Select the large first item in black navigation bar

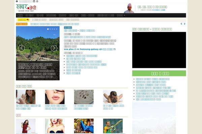[x=20, y=15]
